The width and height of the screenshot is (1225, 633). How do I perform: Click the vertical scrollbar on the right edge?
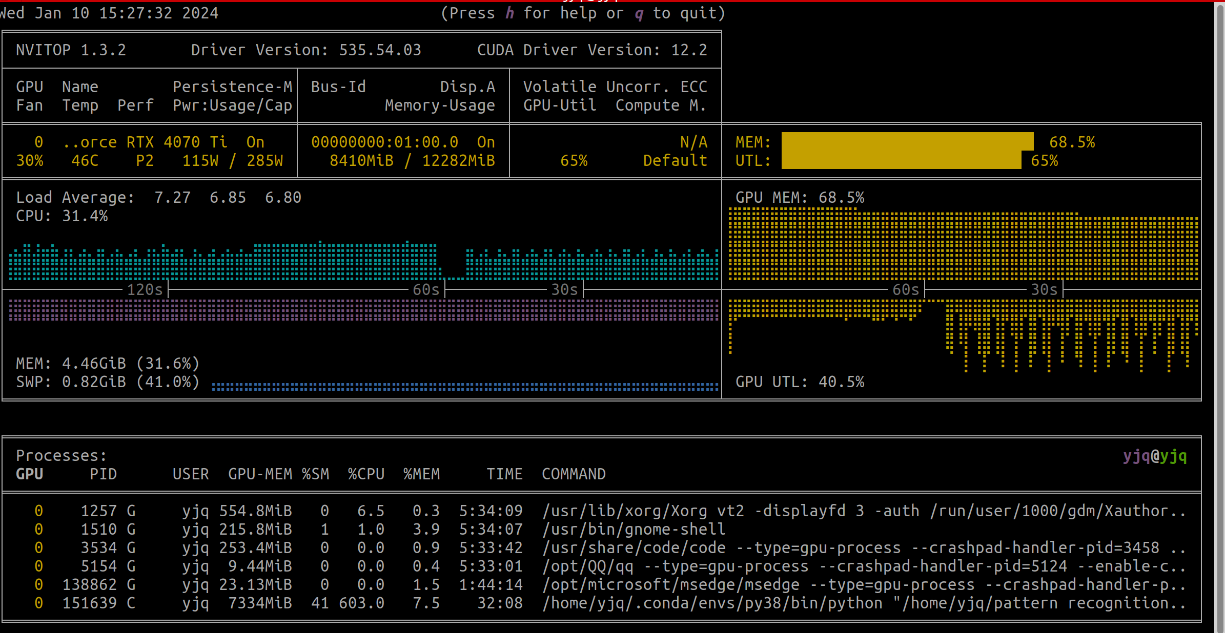click(x=1219, y=318)
